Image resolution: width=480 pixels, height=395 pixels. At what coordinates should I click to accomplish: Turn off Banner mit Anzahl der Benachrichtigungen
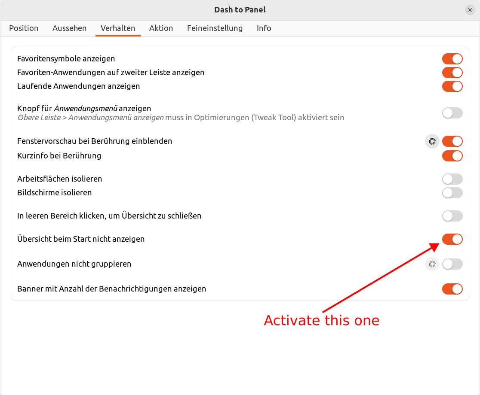point(452,289)
